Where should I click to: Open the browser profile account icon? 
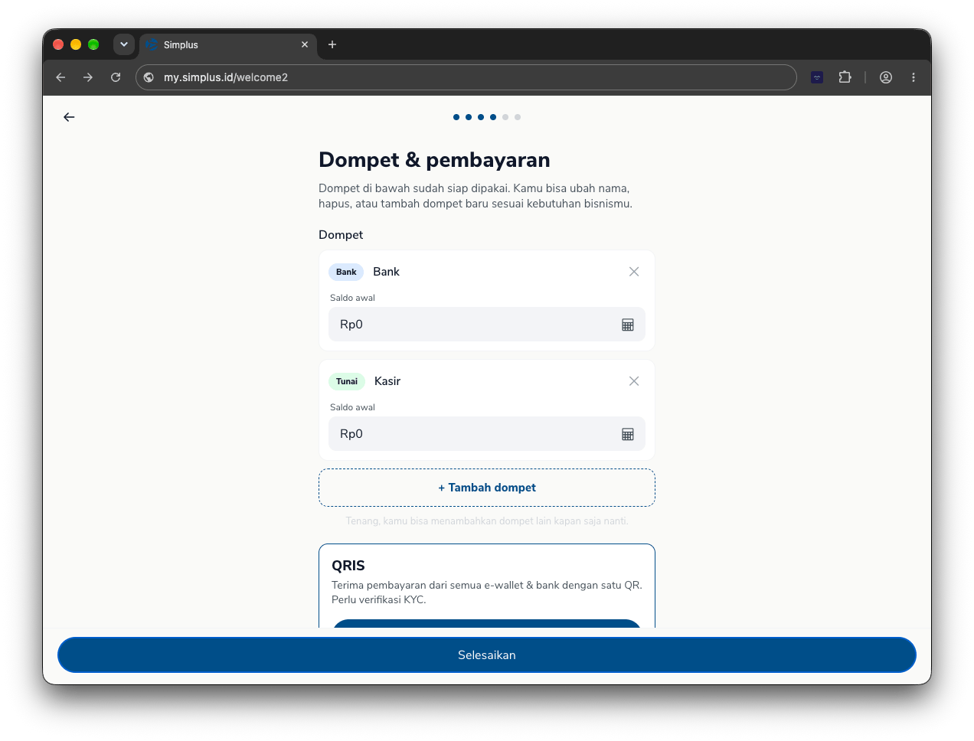886,77
